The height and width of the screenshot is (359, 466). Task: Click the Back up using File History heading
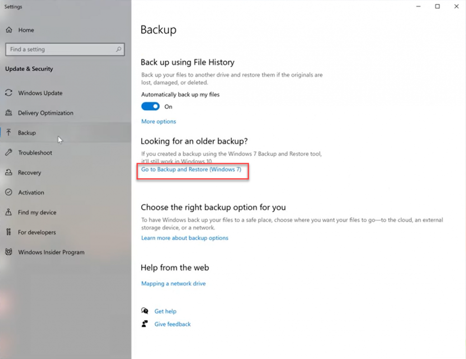click(x=187, y=62)
